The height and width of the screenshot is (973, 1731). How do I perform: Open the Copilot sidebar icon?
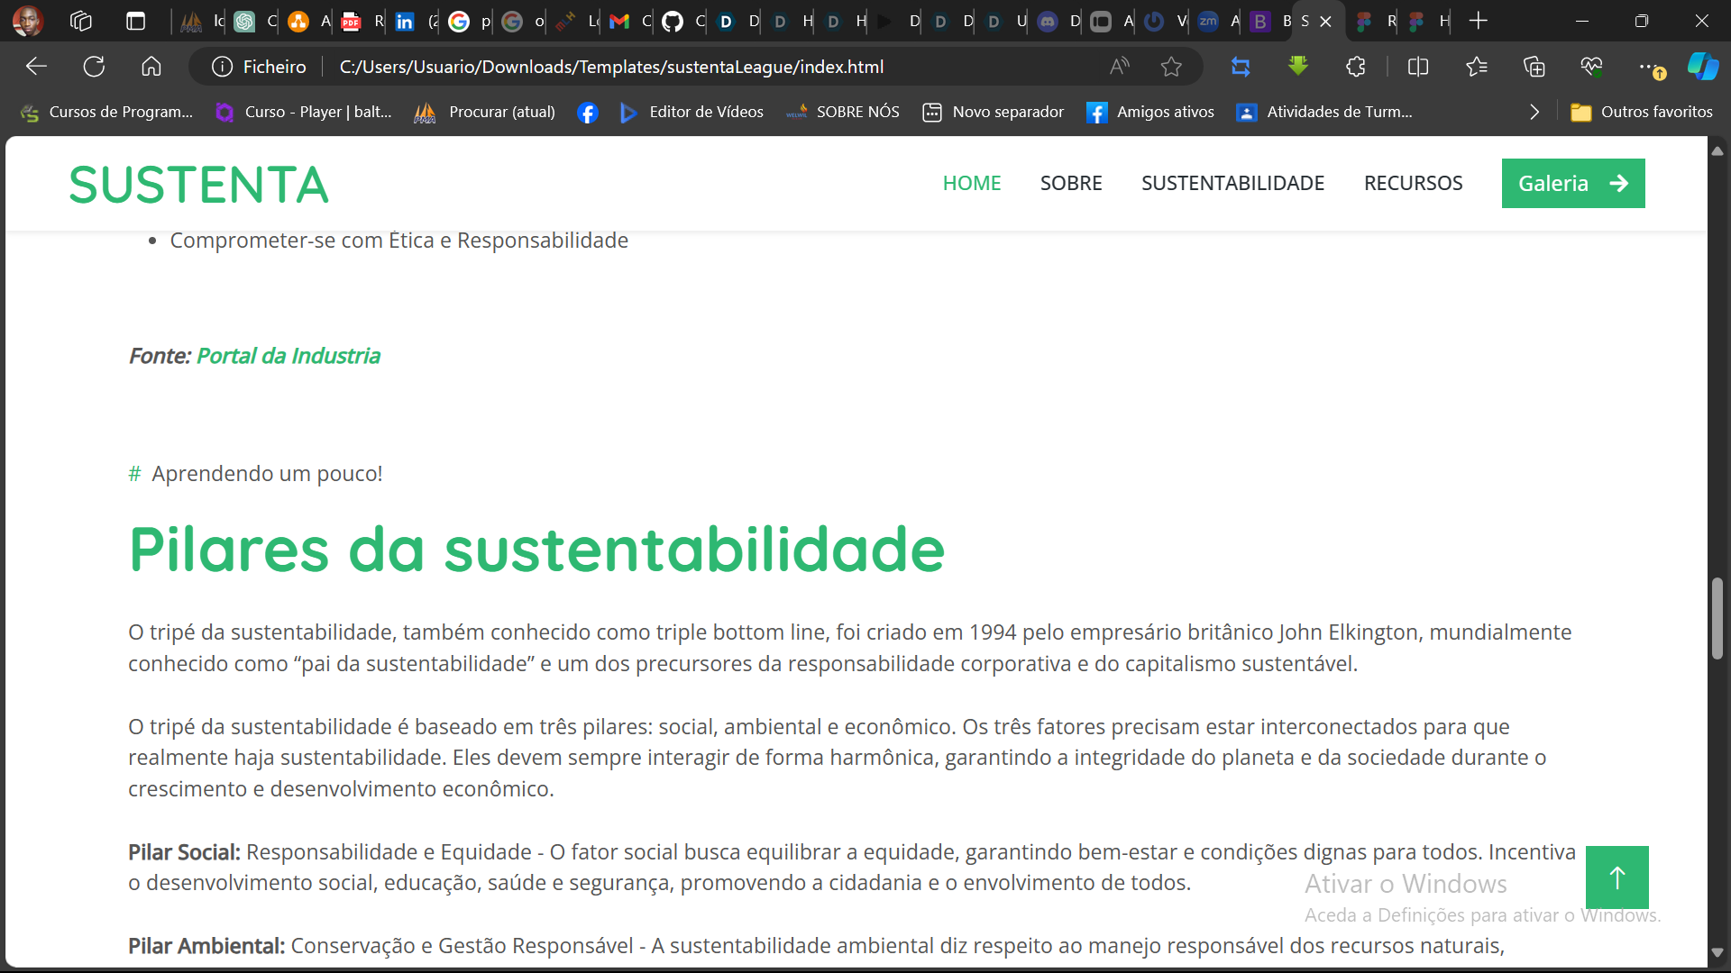click(1702, 67)
